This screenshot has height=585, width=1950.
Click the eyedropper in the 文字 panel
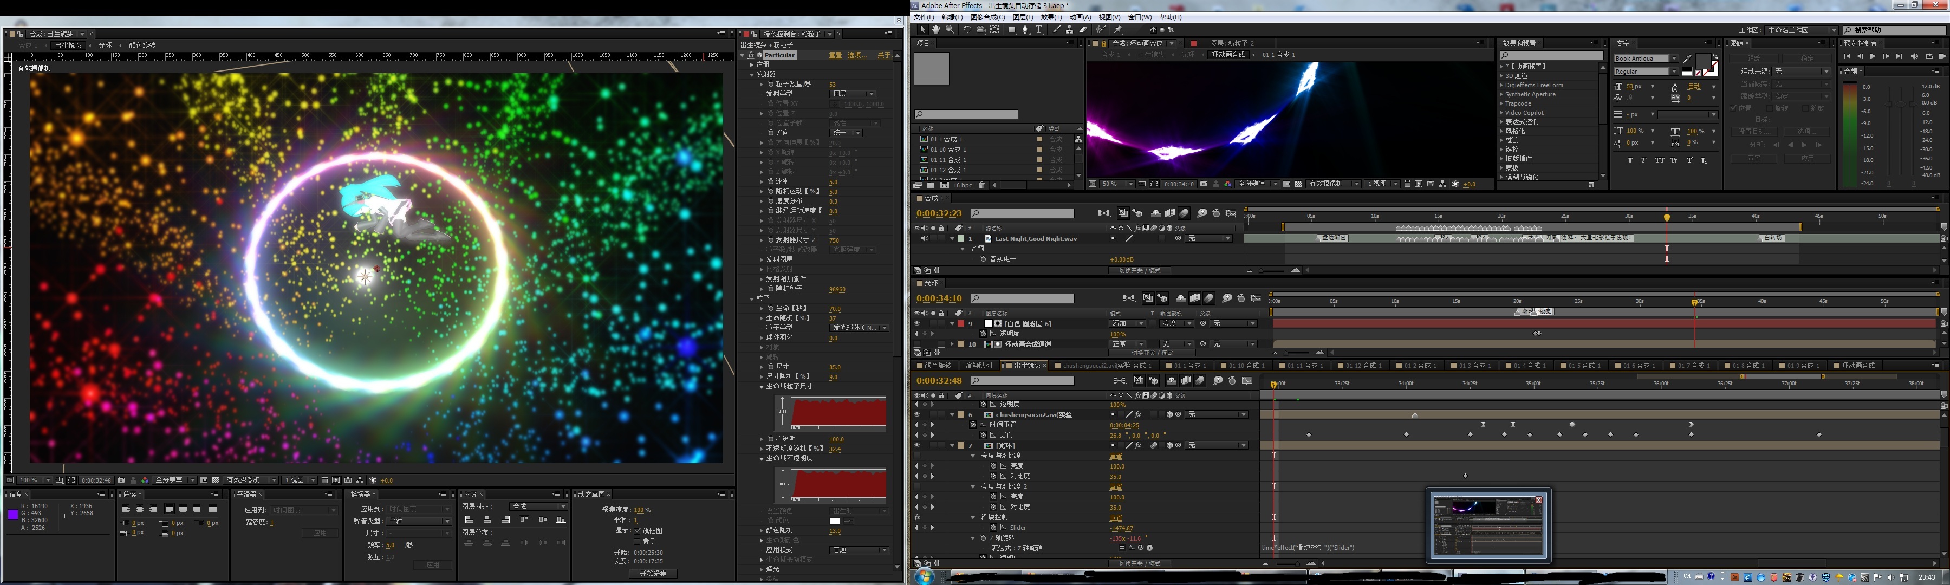pyautogui.click(x=1687, y=59)
